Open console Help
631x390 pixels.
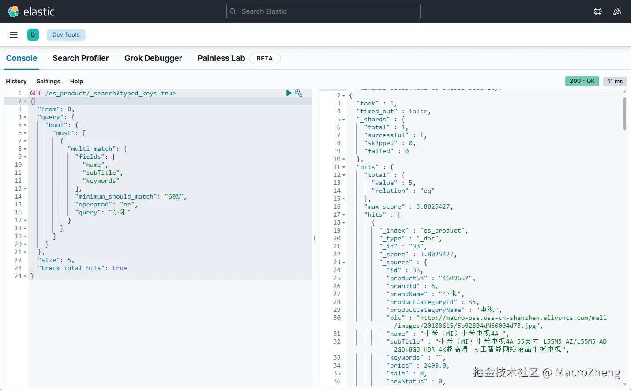click(76, 82)
